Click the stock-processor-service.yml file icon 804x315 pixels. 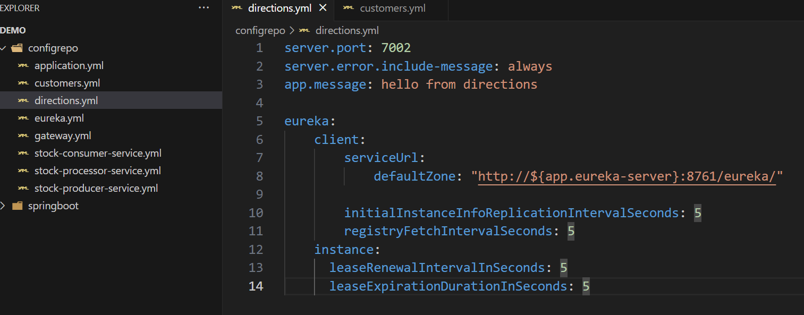tap(23, 171)
